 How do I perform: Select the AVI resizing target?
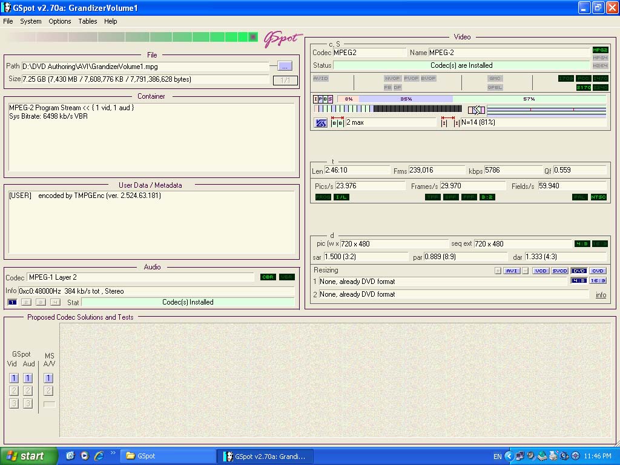(512, 271)
